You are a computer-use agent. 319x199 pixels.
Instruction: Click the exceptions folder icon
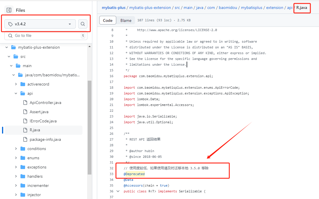pos(23,167)
